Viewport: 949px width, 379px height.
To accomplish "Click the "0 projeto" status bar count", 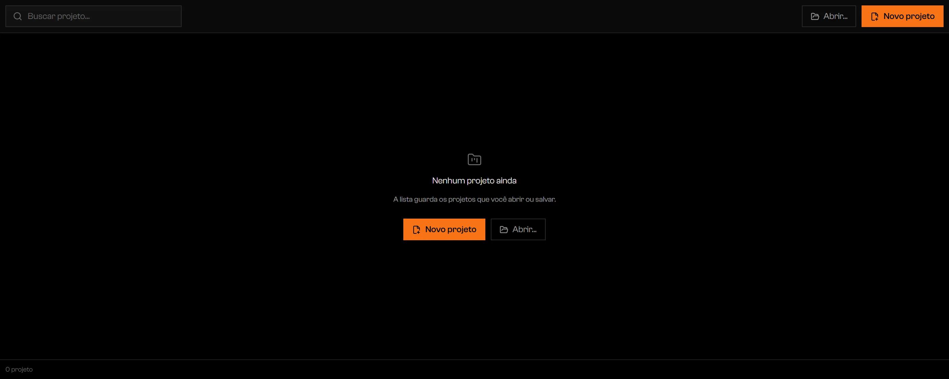I will (19, 370).
